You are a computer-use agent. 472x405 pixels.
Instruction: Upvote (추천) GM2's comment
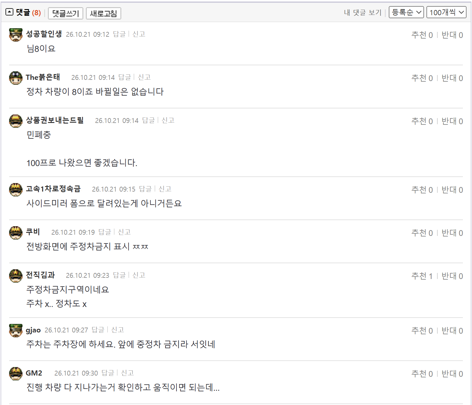coord(422,374)
